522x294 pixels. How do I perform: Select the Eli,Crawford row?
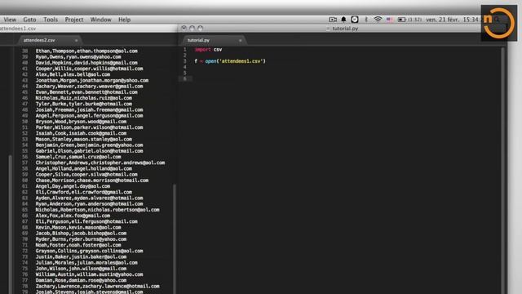pyautogui.click(x=84, y=193)
